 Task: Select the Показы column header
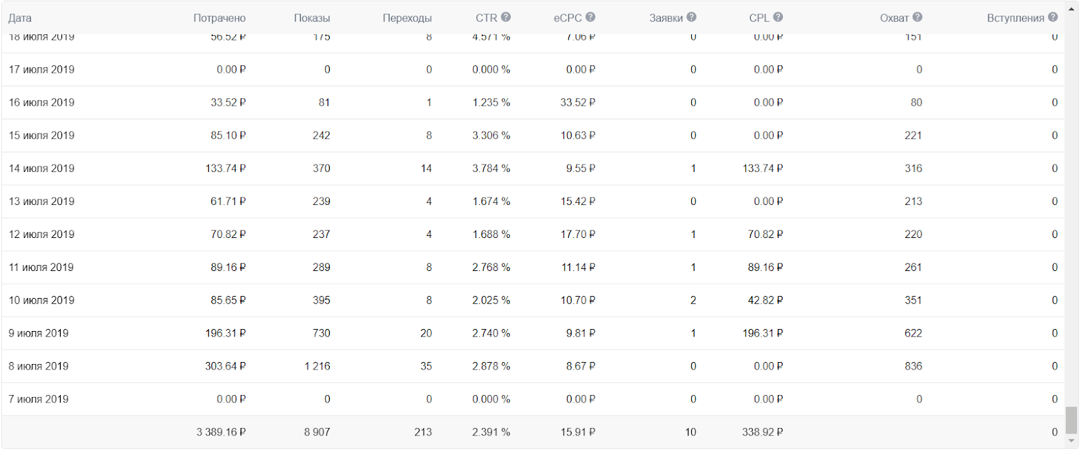311,18
